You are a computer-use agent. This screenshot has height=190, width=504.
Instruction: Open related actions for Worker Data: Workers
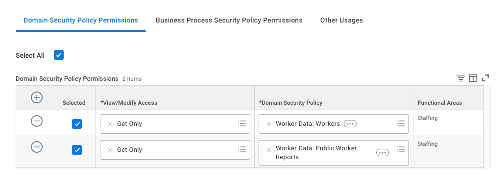tap(350, 124)
